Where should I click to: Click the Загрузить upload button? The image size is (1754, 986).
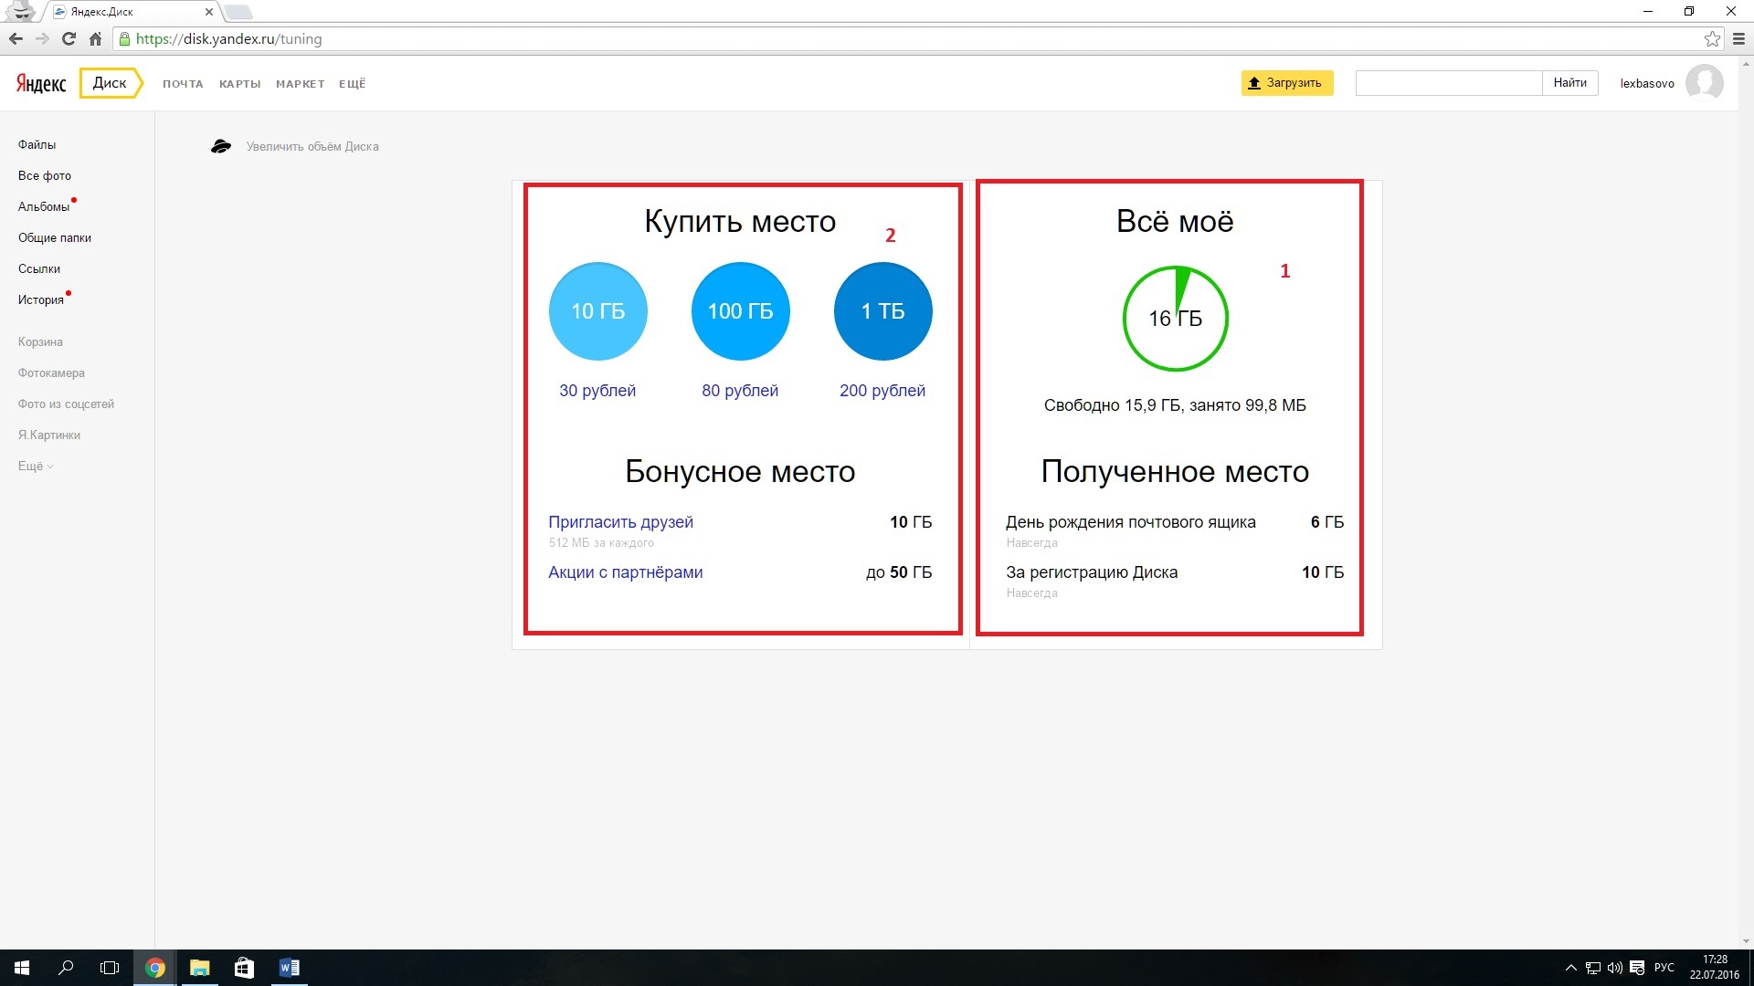click(x=1286, y=83)
